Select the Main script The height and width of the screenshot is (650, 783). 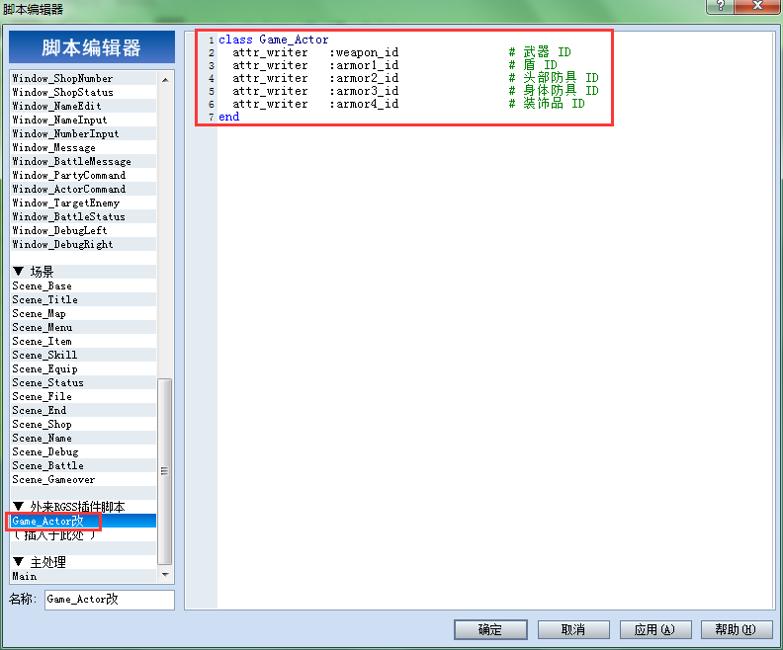83,576
